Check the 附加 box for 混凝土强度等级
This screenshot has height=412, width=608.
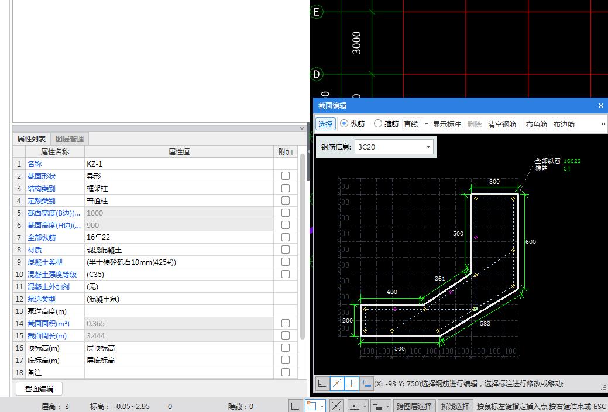[x=286, y=274]
